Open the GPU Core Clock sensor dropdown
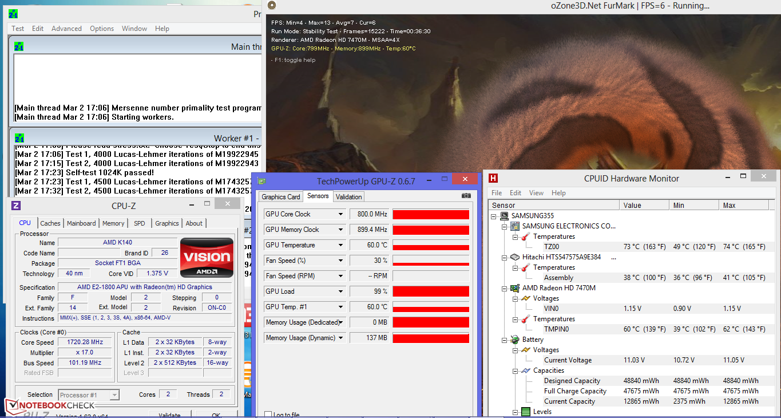Image resolution: width=781 pixels, height=418 pixels. [x=341, y=214]
